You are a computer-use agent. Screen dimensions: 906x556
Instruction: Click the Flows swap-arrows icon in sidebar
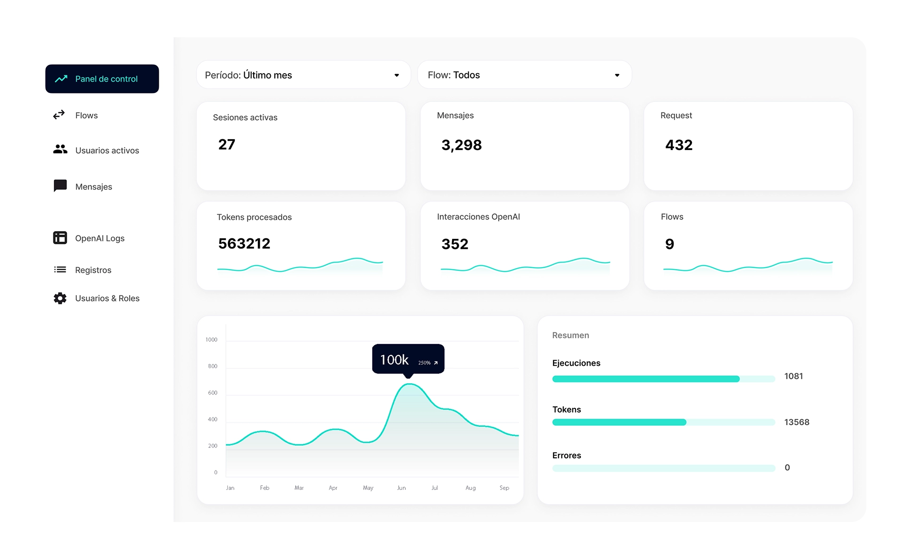59,115
